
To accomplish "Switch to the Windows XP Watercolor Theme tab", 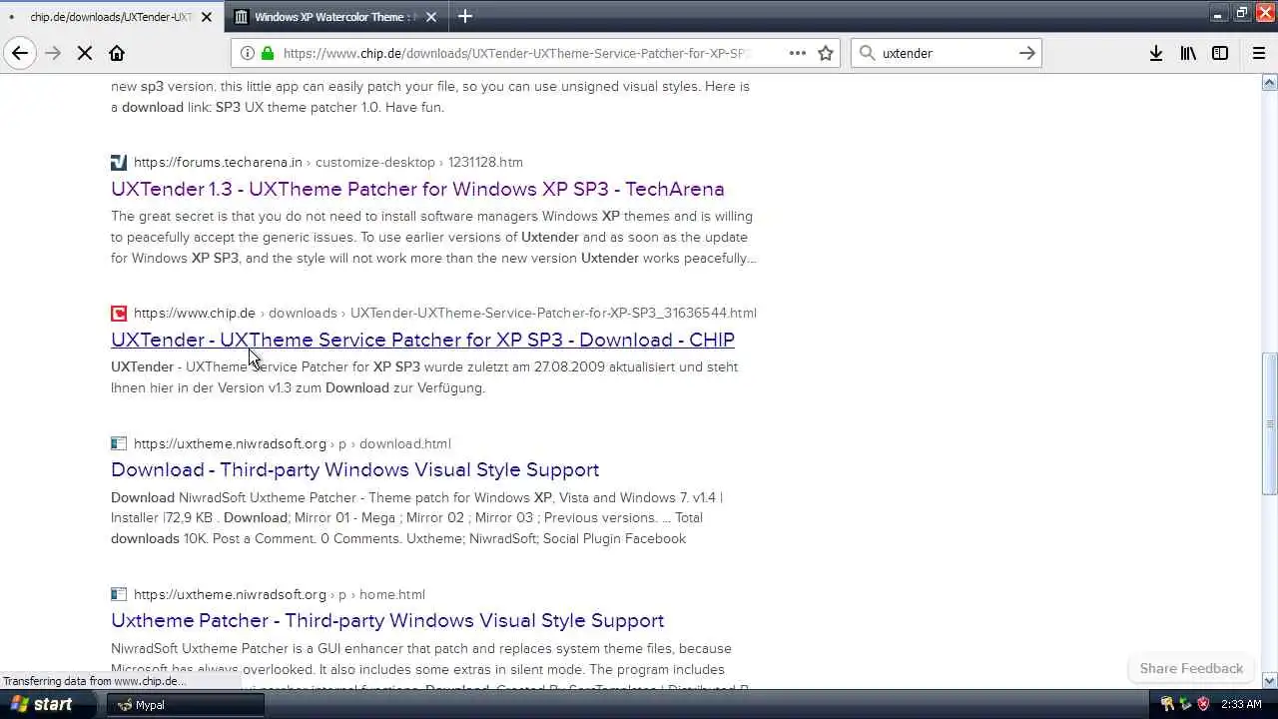I will pyautogui.click(x=337, y=17).
